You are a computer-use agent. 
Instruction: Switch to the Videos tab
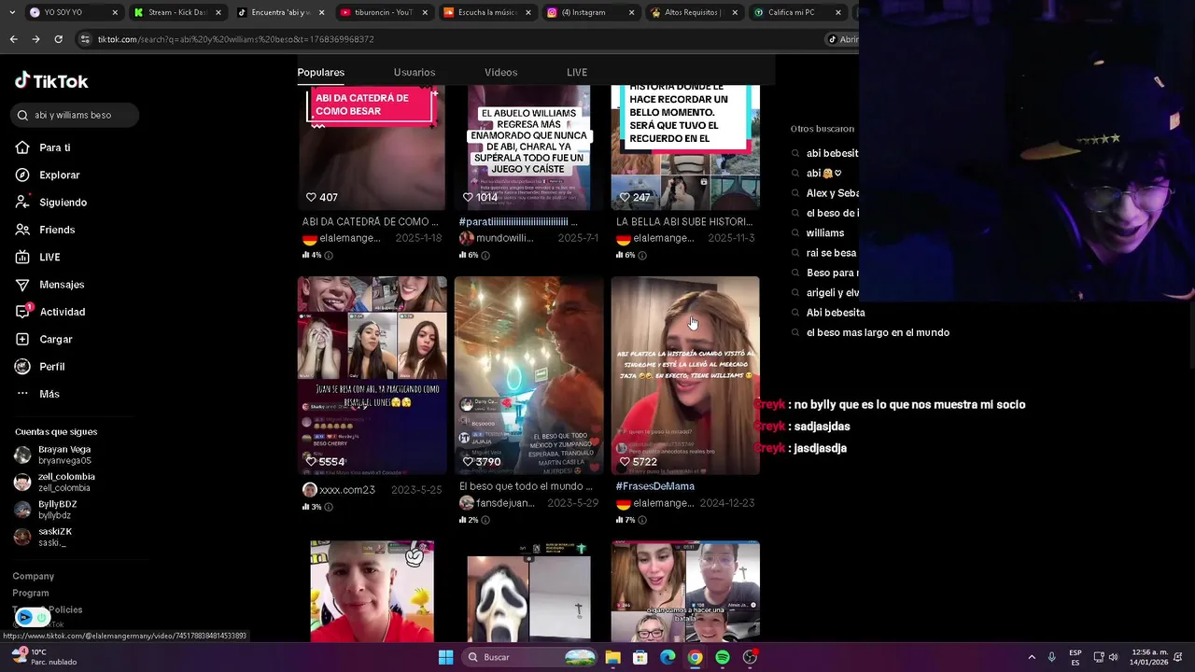500,72
